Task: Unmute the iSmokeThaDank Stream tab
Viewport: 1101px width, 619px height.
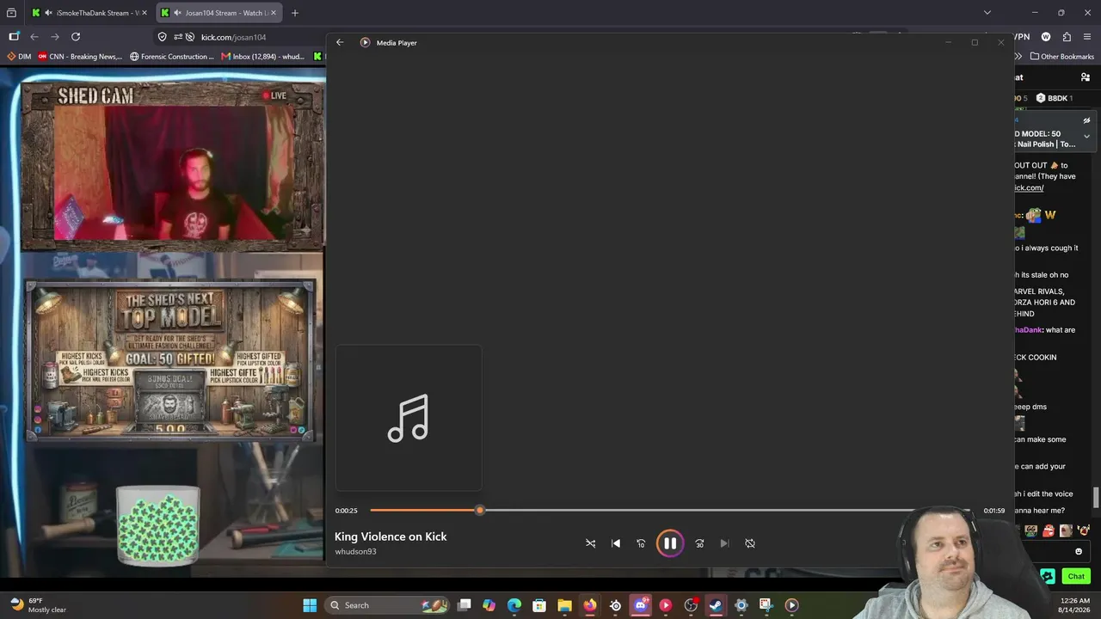Action: (48, 13)
